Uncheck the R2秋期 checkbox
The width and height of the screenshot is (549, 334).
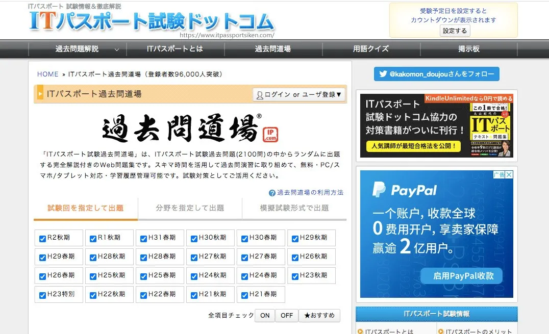tap(42, 239)
